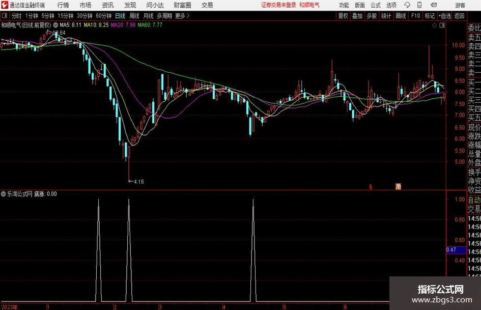Click the MA20: 7.98 indicator value

123,25
